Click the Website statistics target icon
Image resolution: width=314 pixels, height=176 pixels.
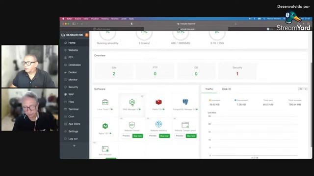(158, 124)
